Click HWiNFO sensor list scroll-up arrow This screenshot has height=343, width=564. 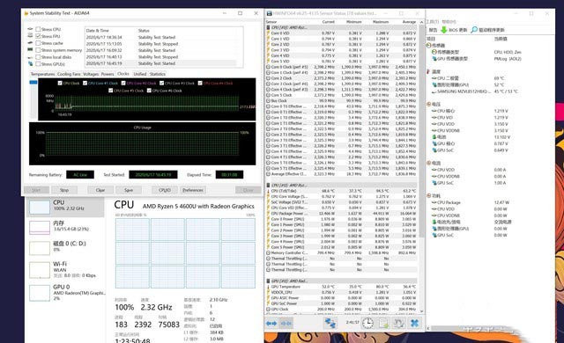tap(421, 22)
